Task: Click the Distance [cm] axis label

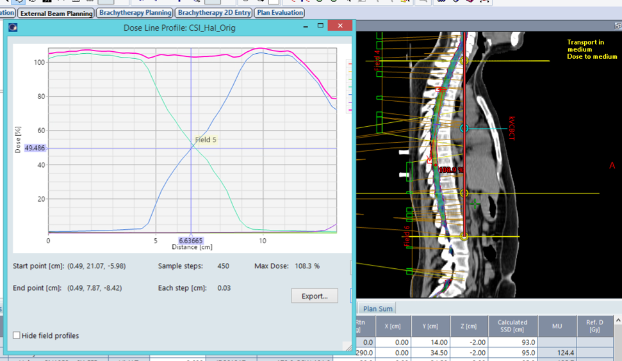Action: point(192,247)
